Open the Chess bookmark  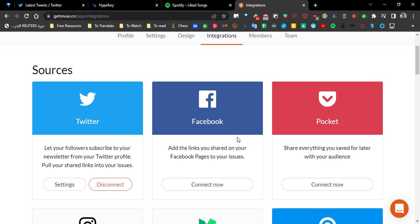[180, 26]
